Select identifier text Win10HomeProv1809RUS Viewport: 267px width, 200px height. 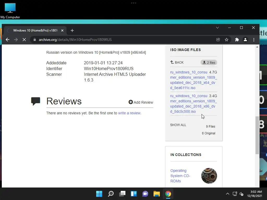109,68
